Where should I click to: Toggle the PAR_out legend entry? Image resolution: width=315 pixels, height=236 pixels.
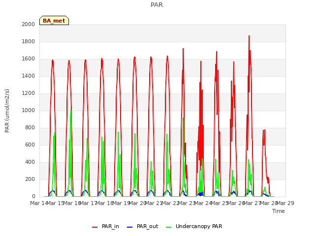point(143,226)
